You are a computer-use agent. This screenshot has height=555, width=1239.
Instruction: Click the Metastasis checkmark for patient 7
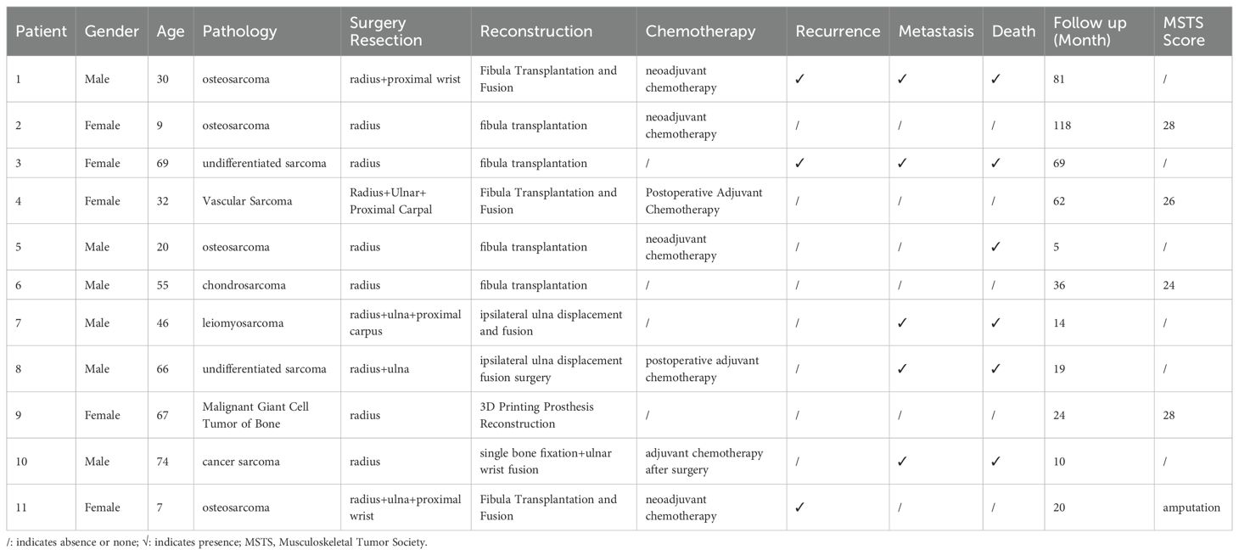click(x=904, y=322)
